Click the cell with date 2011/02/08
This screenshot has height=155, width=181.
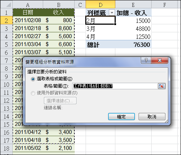[28, 20]
